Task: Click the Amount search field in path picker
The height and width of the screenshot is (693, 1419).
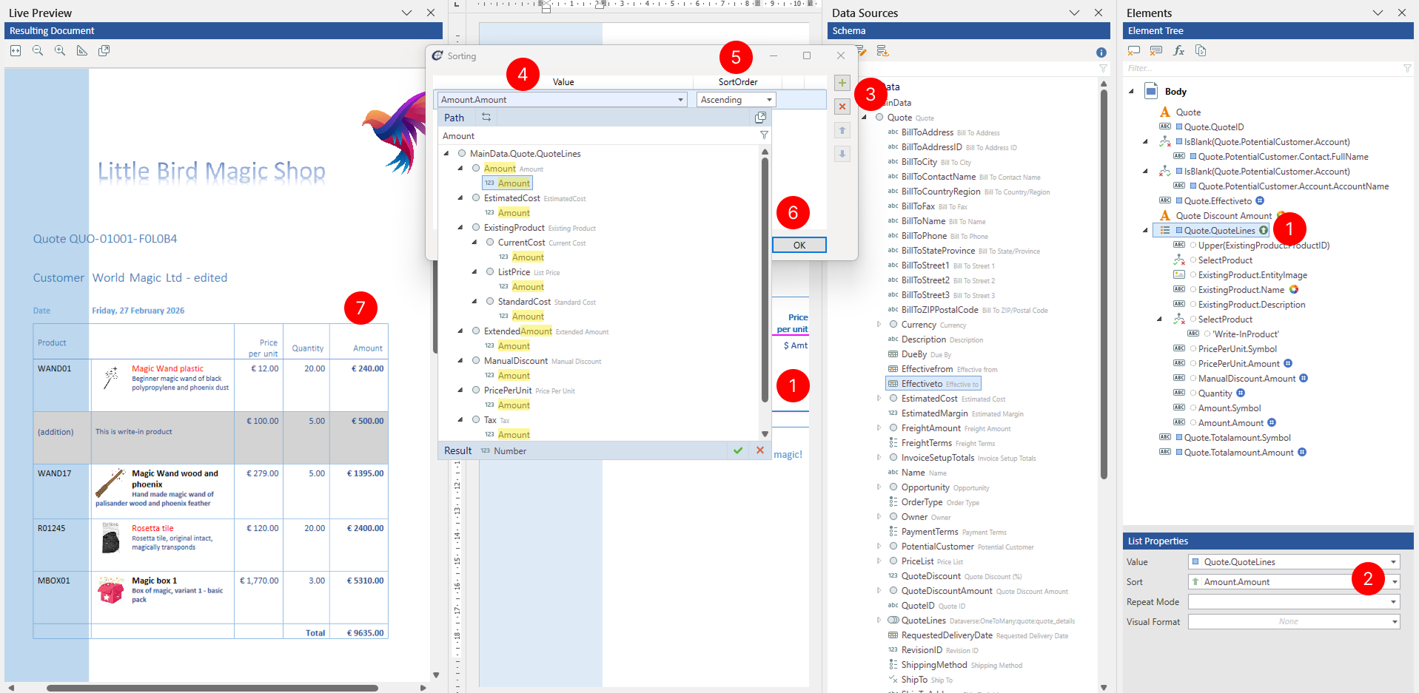Action: (x=598, y=136)
